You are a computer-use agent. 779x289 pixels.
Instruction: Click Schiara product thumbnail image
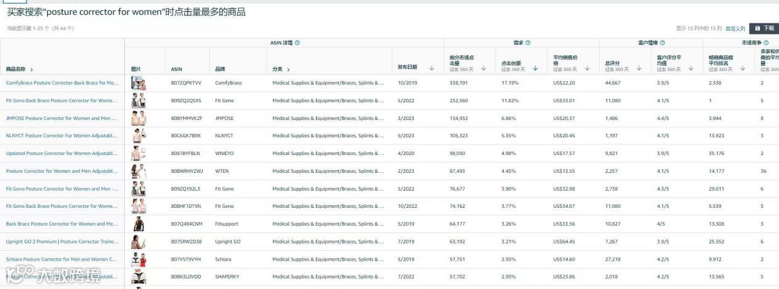pos(139,259)
